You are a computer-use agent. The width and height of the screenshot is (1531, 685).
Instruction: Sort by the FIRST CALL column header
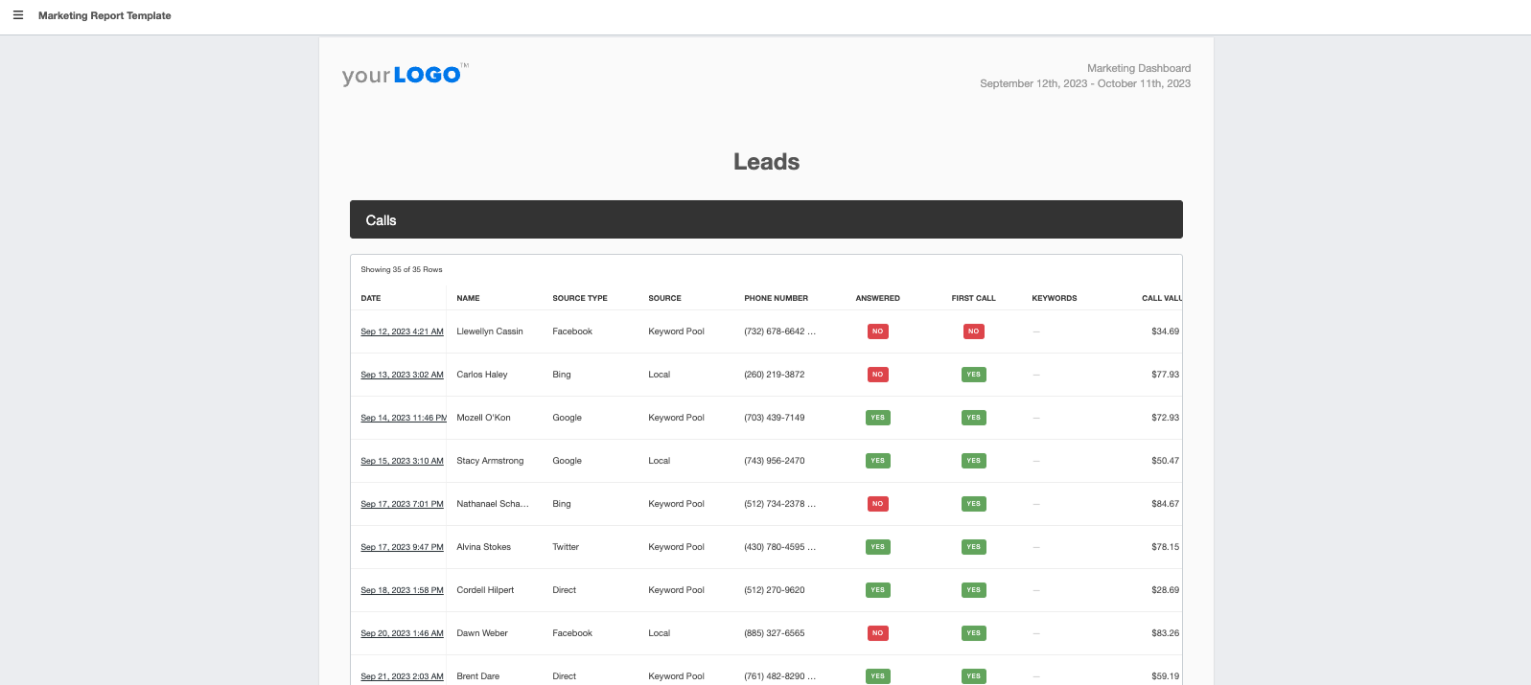(973, 298)
